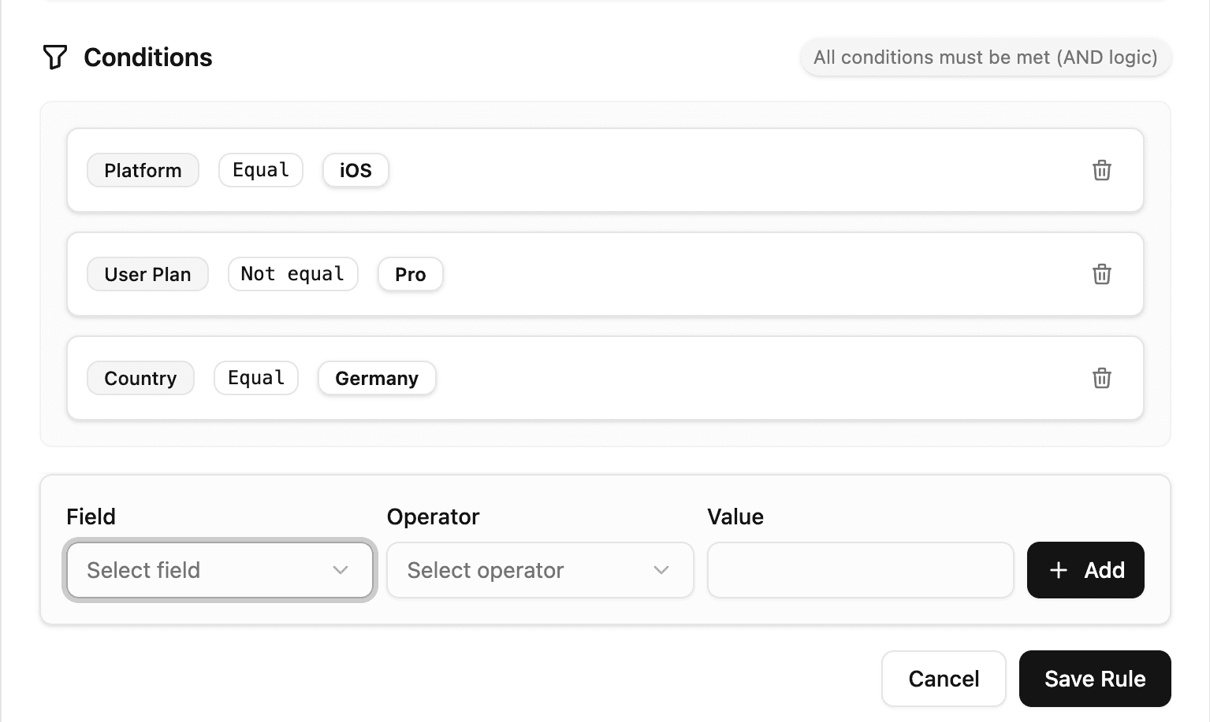
Task: Click the iOS value chip
Action: (x=355, y=170)
